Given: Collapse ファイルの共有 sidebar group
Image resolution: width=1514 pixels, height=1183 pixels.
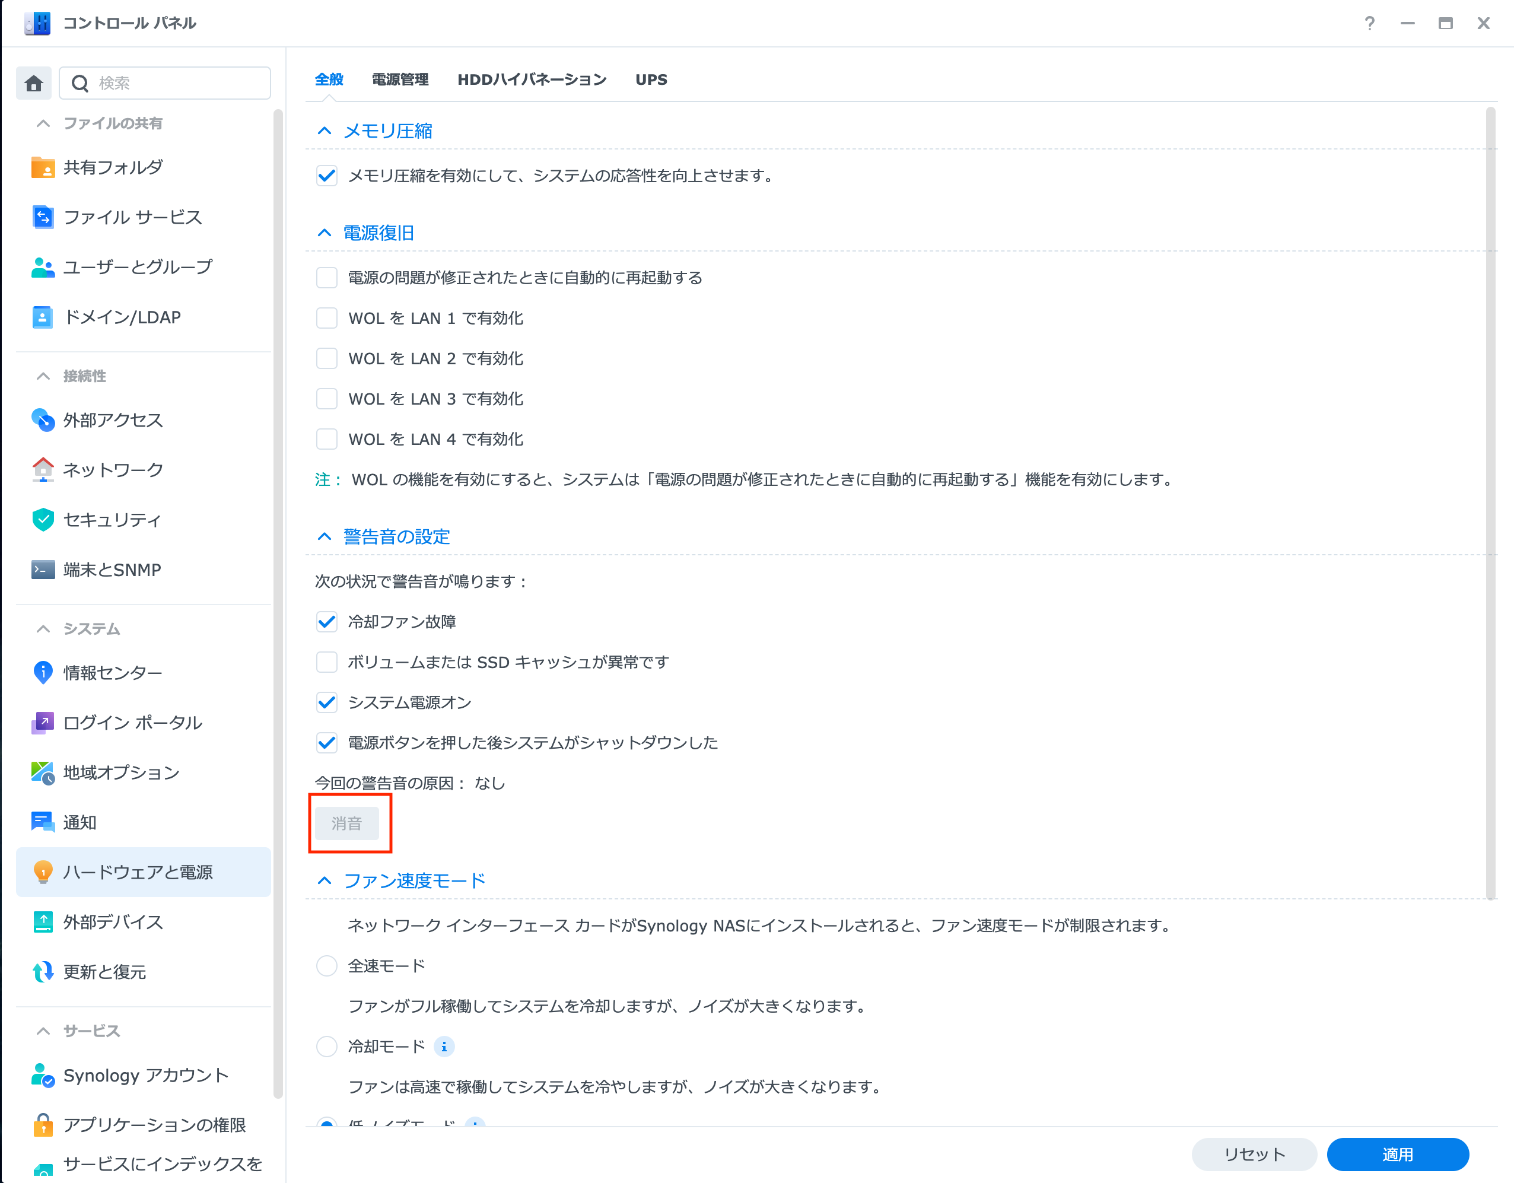Looking at the screenshot, I should (43, 123).
